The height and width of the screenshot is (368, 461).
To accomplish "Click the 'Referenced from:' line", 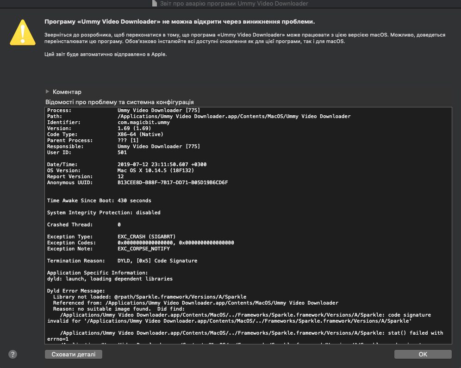I will [195, 303].
